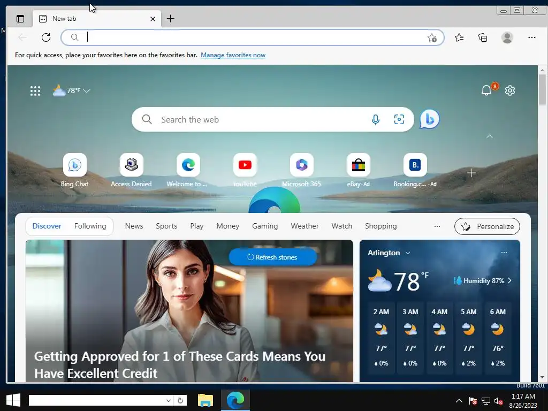
Task: Collapse quick links with chevron up
Action: coord(490,136)
